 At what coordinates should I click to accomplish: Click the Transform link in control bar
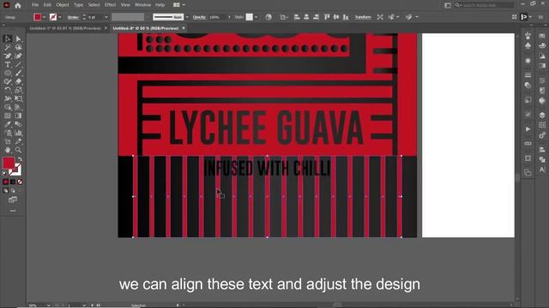363,17
